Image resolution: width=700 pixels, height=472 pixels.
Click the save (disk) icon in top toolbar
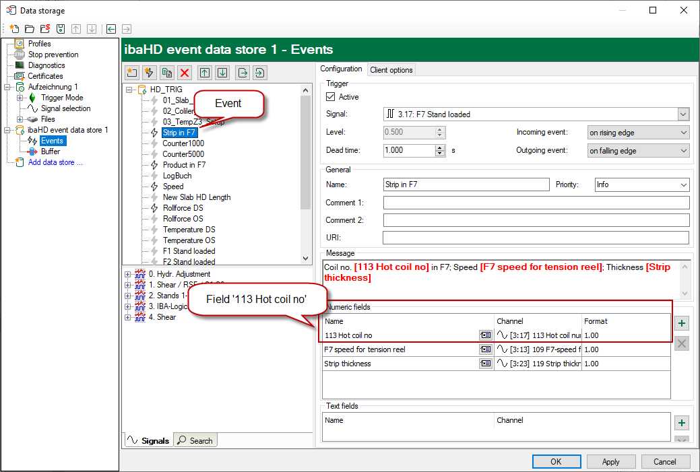point(61,29)
